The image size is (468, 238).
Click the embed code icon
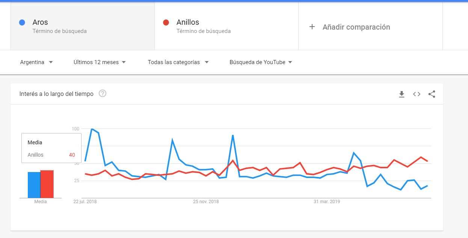[417, 94]
